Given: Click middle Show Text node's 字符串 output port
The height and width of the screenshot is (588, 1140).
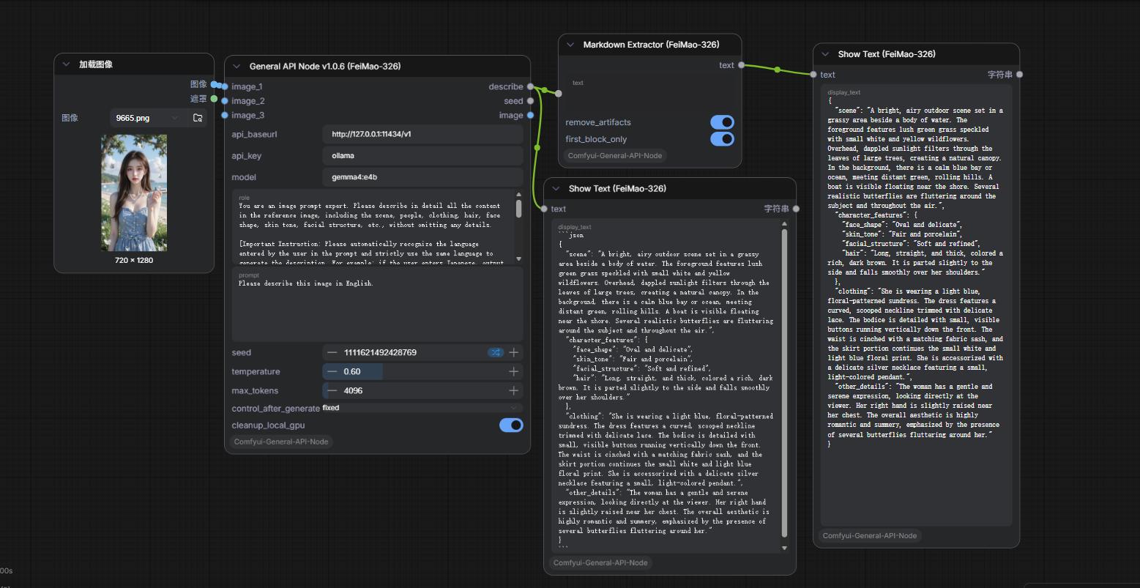Looking at the screenshot, I should (796, 209).
